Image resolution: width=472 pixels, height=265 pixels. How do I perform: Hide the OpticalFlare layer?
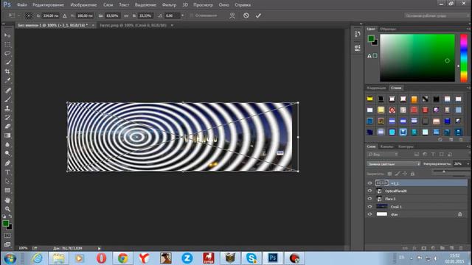click(369, 191)
